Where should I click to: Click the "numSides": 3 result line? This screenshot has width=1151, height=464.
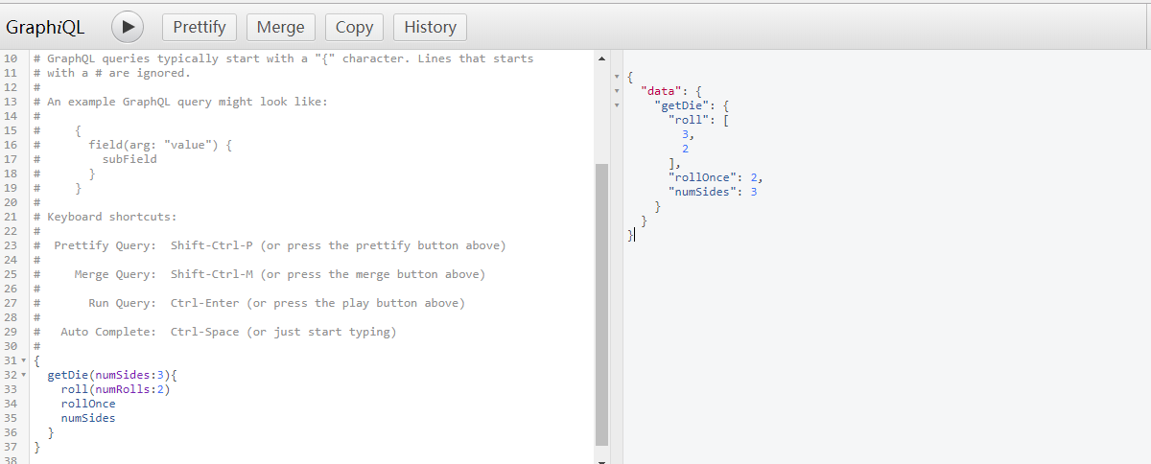tap(713, 192)
